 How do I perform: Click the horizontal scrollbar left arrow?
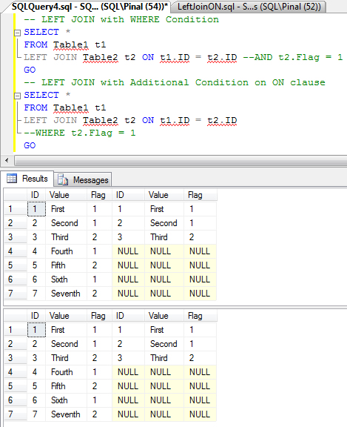click(x=7, y=160)
